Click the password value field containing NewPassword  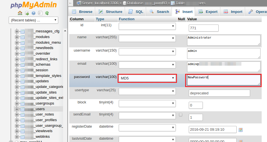[224, 80]
